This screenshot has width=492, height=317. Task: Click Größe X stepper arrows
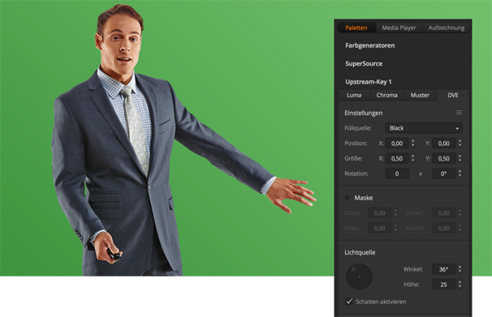click(413, 158)
